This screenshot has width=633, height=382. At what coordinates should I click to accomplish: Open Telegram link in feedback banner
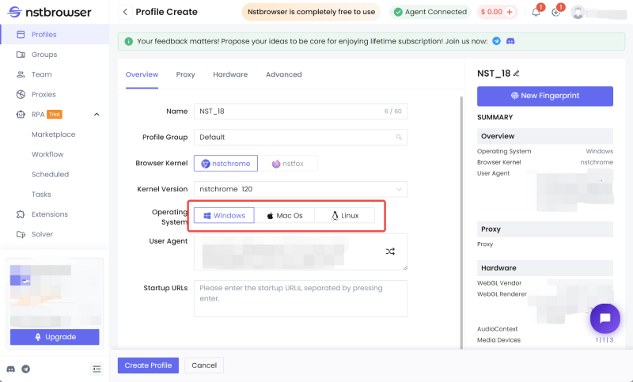tap(497, 41)
